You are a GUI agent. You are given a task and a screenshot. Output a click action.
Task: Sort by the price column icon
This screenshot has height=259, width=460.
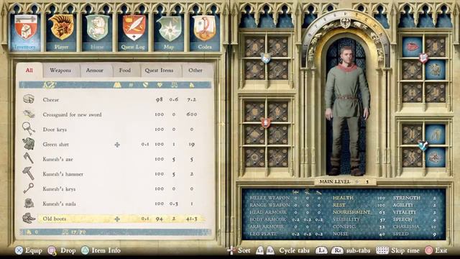(x=192, y=85)
